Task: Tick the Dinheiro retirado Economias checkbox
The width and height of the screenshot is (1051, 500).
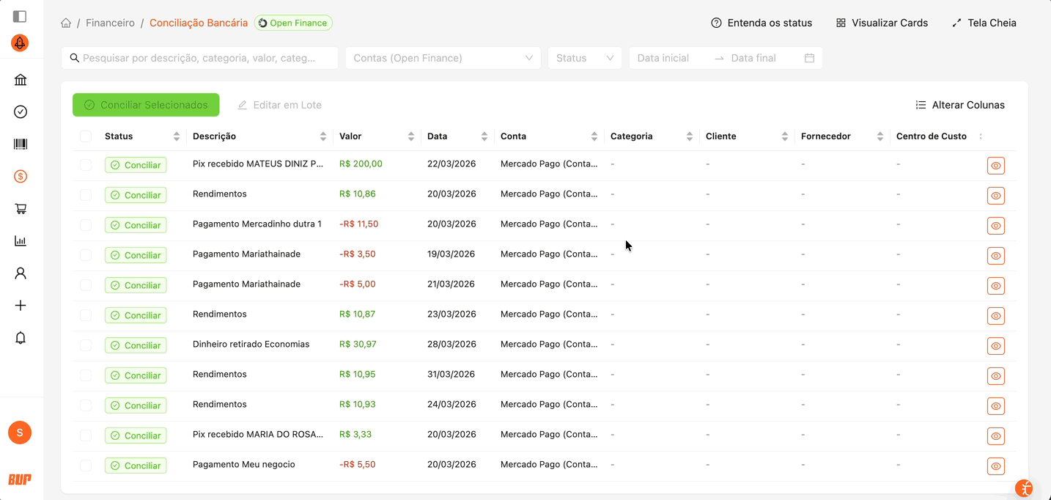Action: point(86,345)
